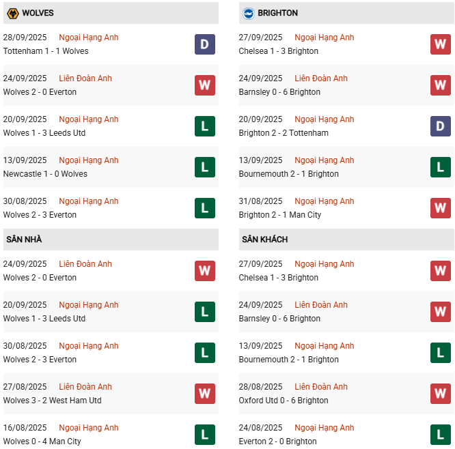Open Liên Đoàn Anh link dated 27/08/2025
This screenshot has height=449, width=455.
(85, 387)
